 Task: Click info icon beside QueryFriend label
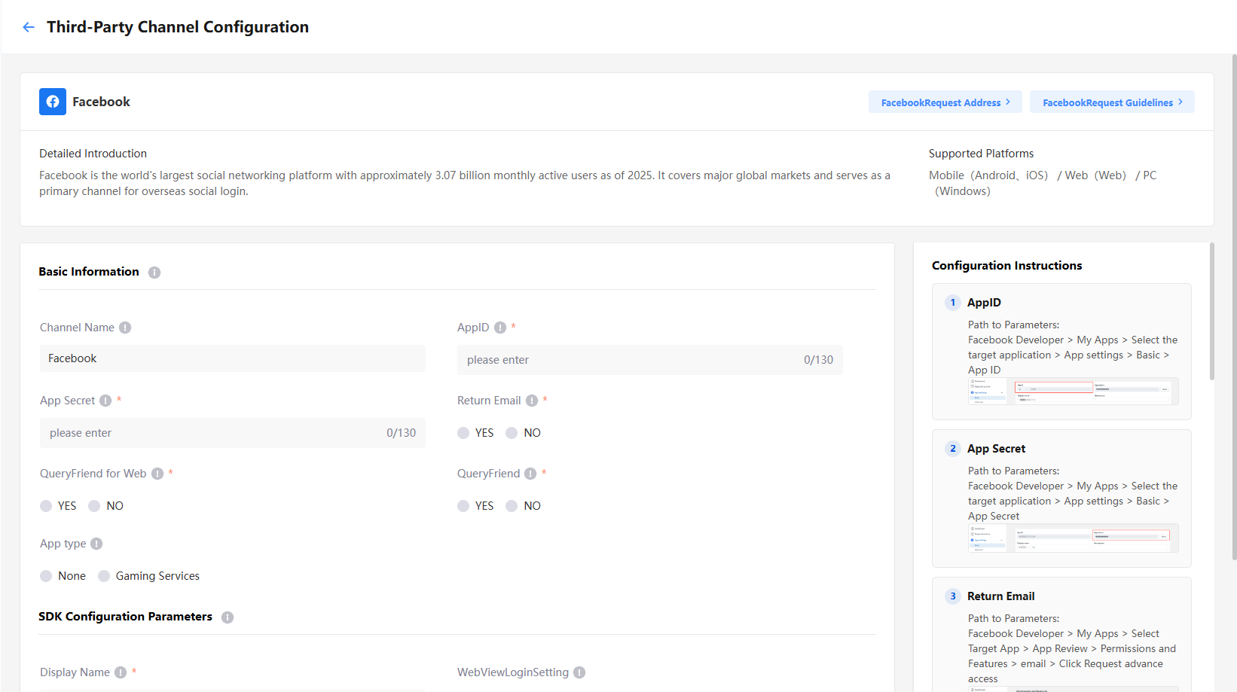[530, 474]
